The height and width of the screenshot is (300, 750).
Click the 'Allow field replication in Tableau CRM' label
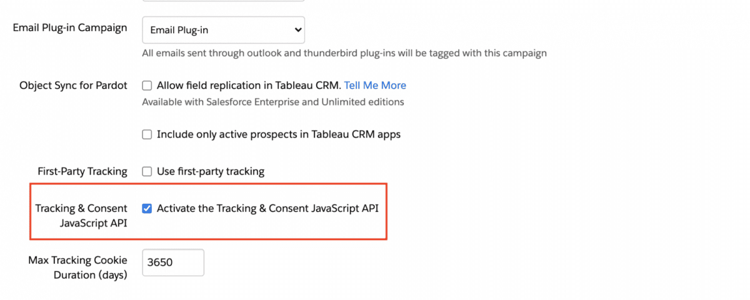tap(249, 86)
